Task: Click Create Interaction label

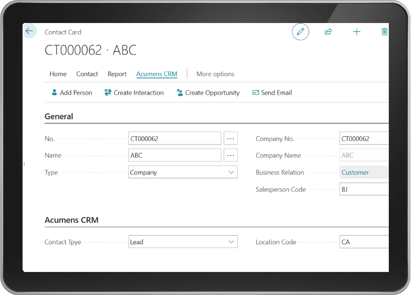Action: tap(139, 93)
